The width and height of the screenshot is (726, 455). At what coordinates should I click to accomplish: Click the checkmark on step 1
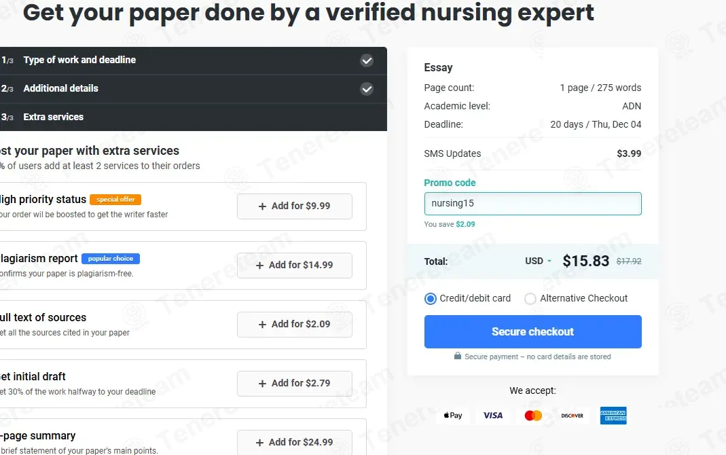(x=367, y=60)
